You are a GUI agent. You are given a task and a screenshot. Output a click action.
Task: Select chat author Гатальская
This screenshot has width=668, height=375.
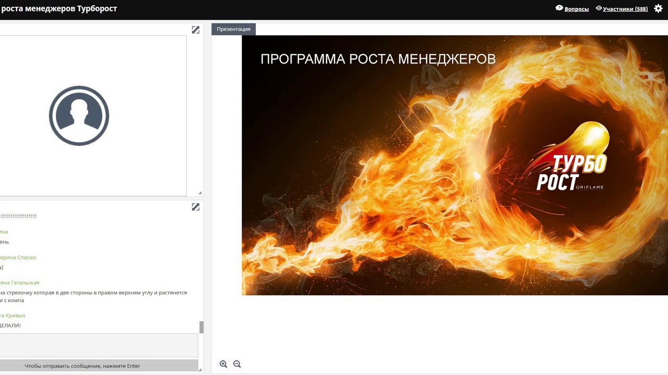[x=20, y=282]
